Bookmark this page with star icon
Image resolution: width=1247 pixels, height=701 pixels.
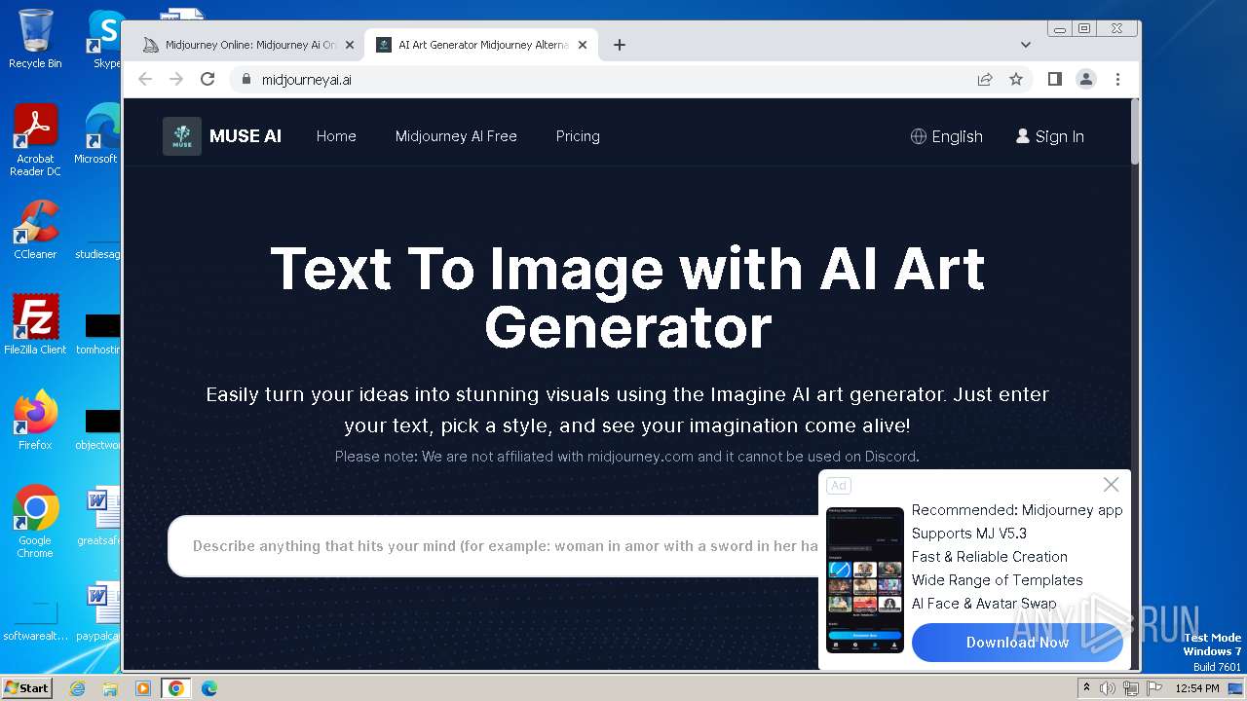click(1016, 80)
